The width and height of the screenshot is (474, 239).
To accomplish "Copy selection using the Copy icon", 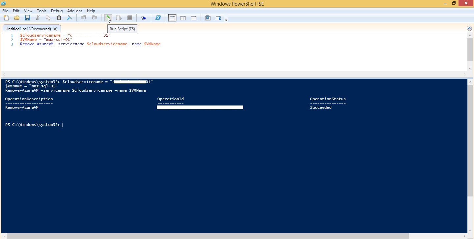I will pos(48,18).
